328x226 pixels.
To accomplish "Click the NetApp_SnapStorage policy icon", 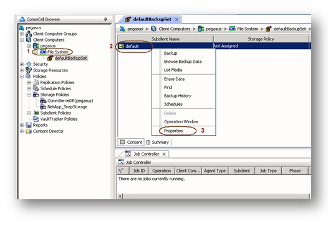I will point(43,106).
